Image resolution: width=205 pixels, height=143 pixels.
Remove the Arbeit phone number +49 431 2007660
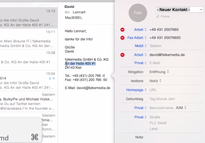click(122, 30)
